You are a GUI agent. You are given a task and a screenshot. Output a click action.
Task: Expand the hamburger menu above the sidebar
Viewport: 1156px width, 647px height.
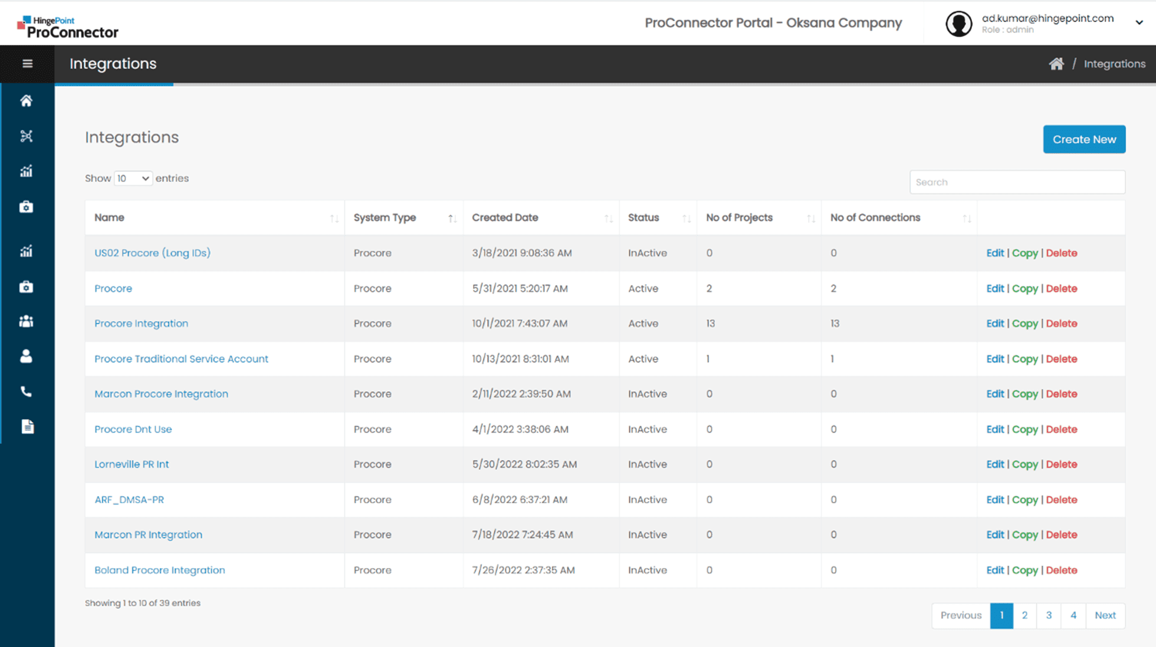27,64
